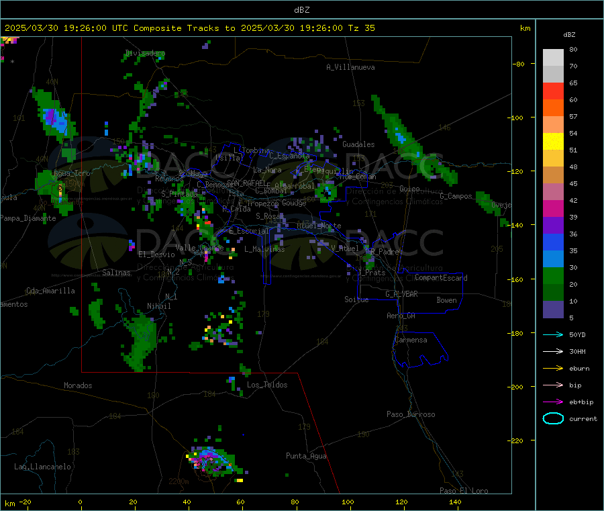
Task: Select the red 60-65 dBZ color swatch
Action: [x=553, y=91]
